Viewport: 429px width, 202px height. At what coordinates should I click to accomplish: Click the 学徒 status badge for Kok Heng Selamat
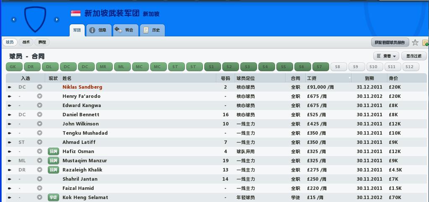pyautogui.click(x=53, y=197)
